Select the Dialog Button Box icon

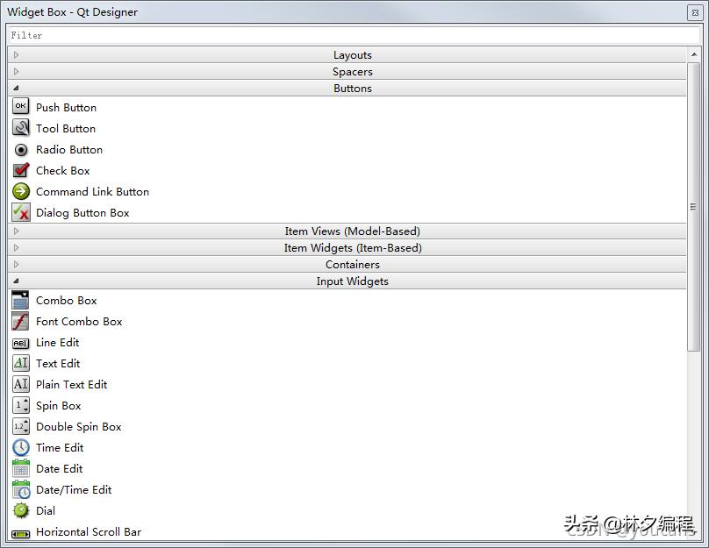[21, 212]
